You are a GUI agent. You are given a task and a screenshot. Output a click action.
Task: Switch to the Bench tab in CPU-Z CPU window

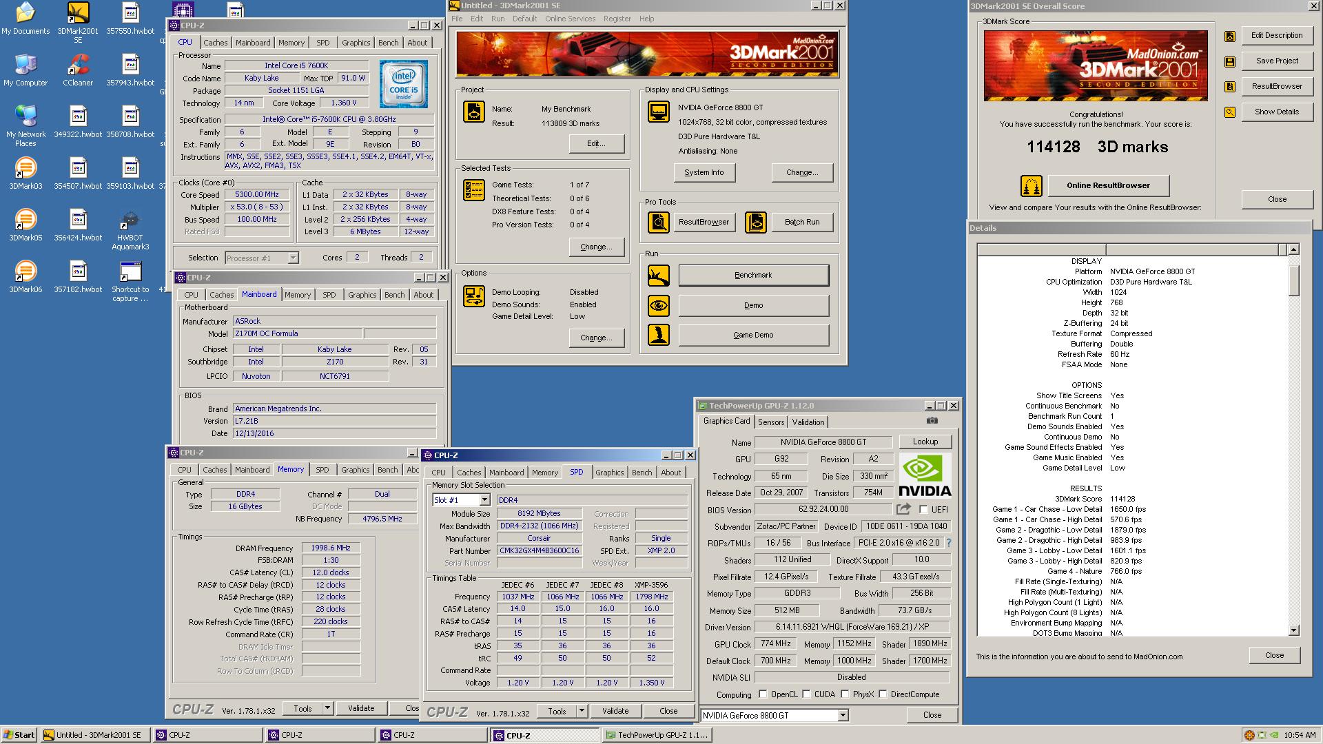click(388, 43)
